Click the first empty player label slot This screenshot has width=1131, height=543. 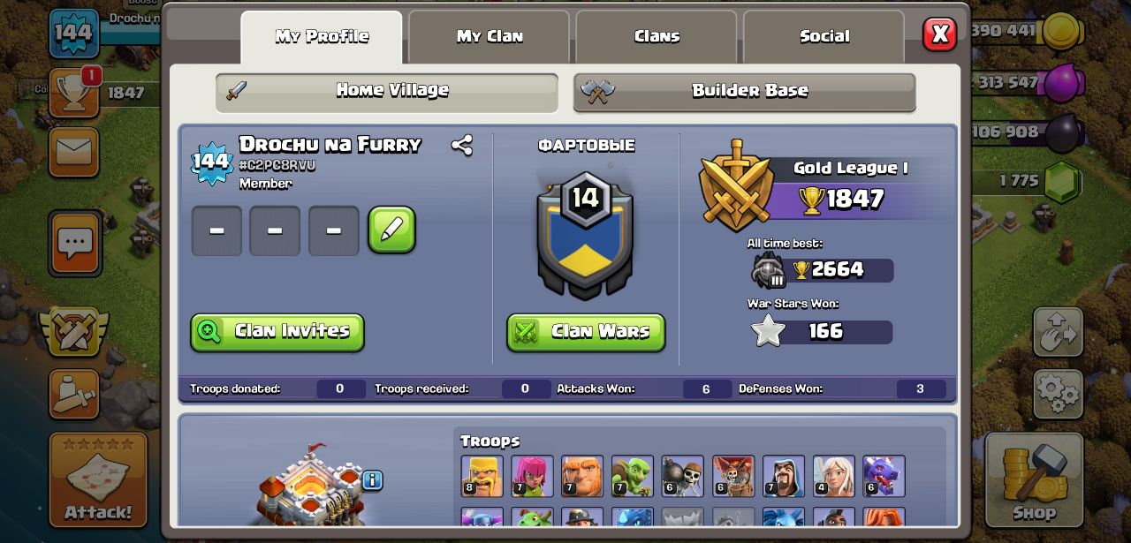click(x=216, y=231)
